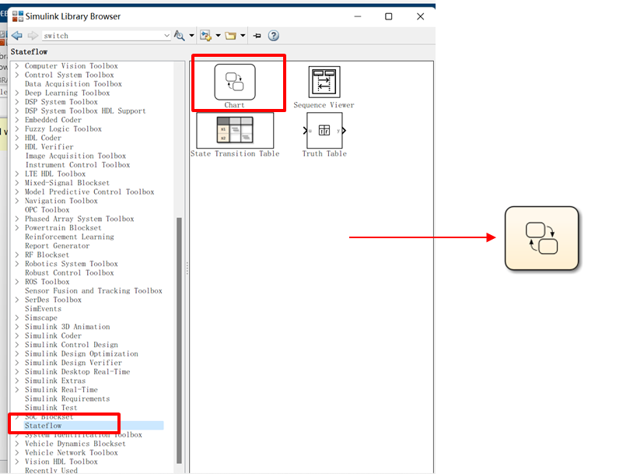Image resolution: width=630 pixels, height=474 pixels.
Task: Expand Computer Vision Toolbox node
Action: [17, 65]
